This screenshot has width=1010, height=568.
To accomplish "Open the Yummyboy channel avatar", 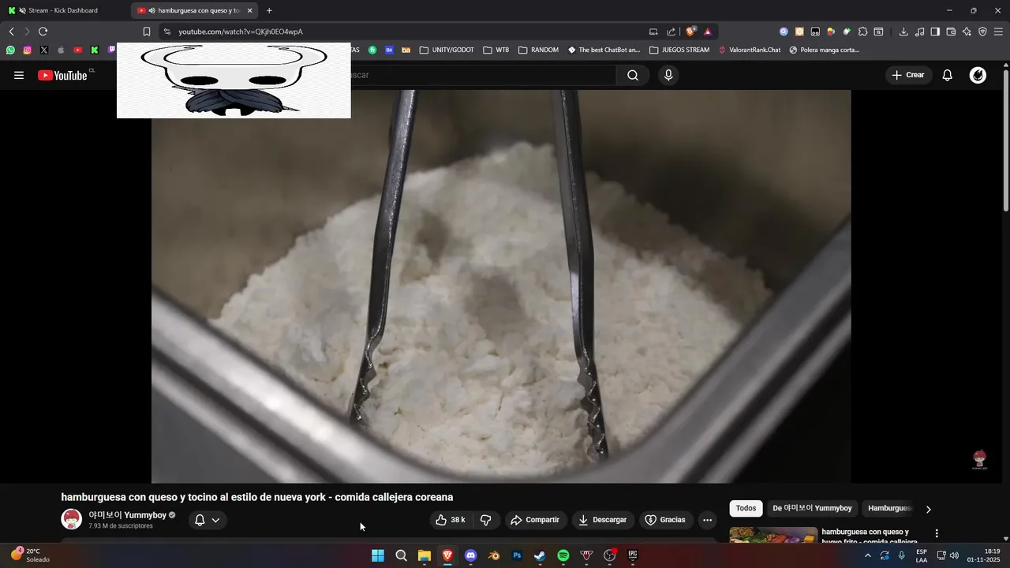I will coord(72,519).
